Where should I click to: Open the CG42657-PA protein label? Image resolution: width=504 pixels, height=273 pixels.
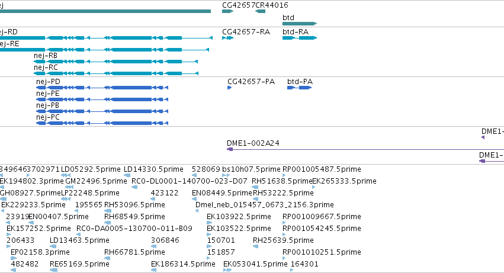251,82
